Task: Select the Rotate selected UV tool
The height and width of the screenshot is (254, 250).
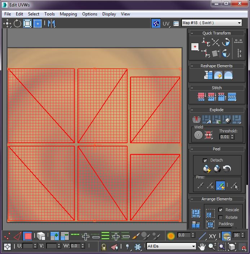Action: tap(17, 24)
